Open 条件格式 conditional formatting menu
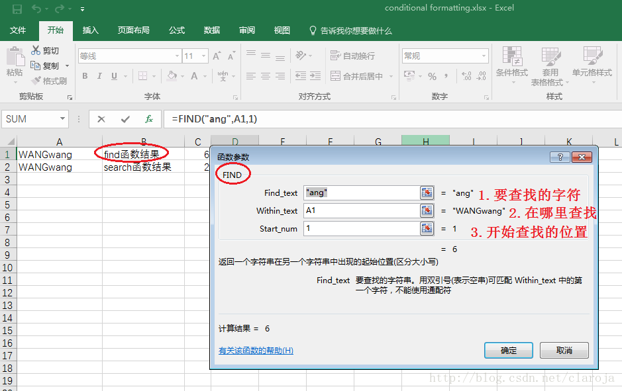The height and width of the screenshot is (391, 622). click(512, 65)
